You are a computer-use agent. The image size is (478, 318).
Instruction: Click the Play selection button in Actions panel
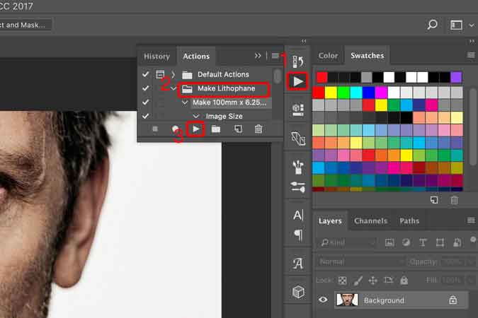(196, 129)
